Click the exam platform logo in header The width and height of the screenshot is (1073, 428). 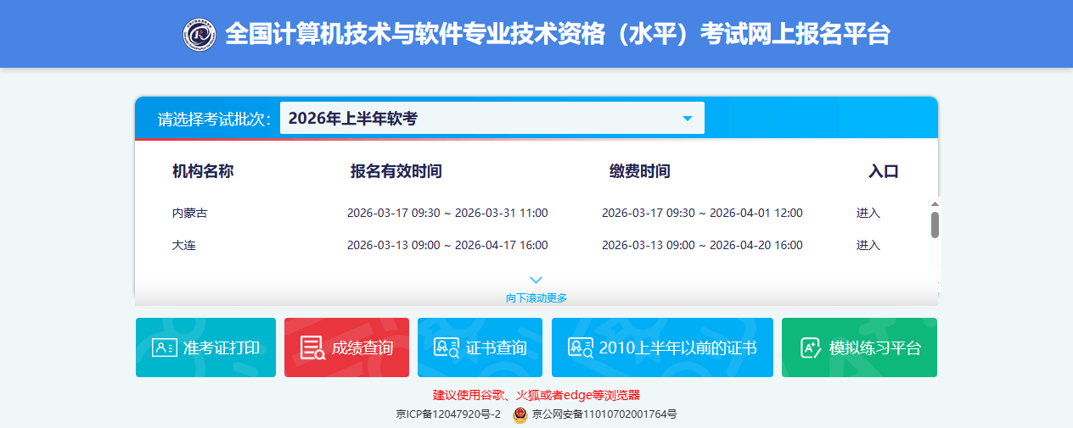click(x=199, y=34)
